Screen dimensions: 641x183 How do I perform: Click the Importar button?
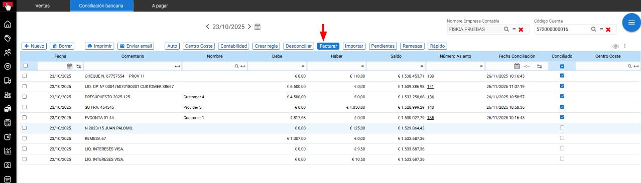pos(354,46)
